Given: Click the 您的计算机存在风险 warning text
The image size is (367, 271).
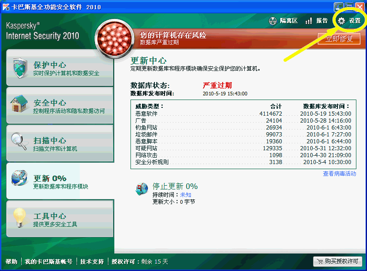Looking at the screenshot, I should [x=173, y=35].
